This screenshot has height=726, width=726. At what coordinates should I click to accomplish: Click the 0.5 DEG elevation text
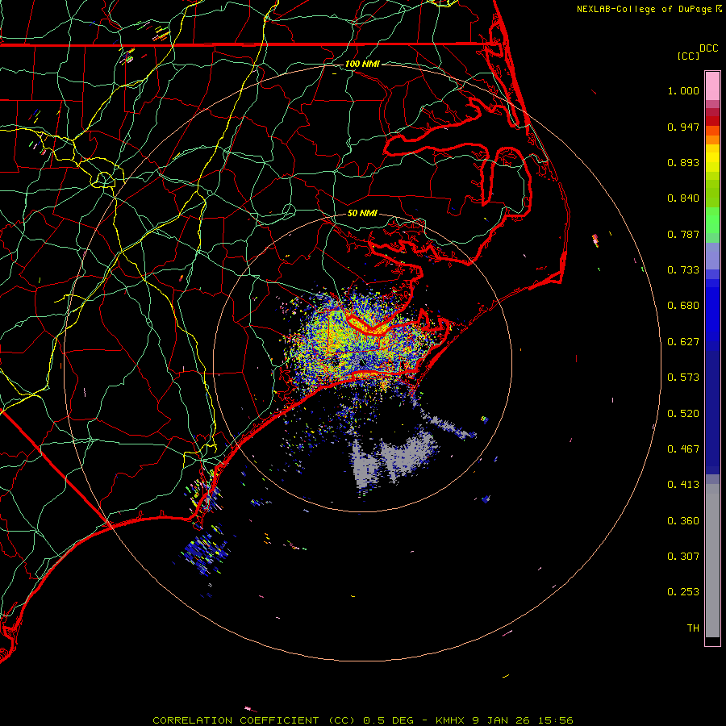388,720
